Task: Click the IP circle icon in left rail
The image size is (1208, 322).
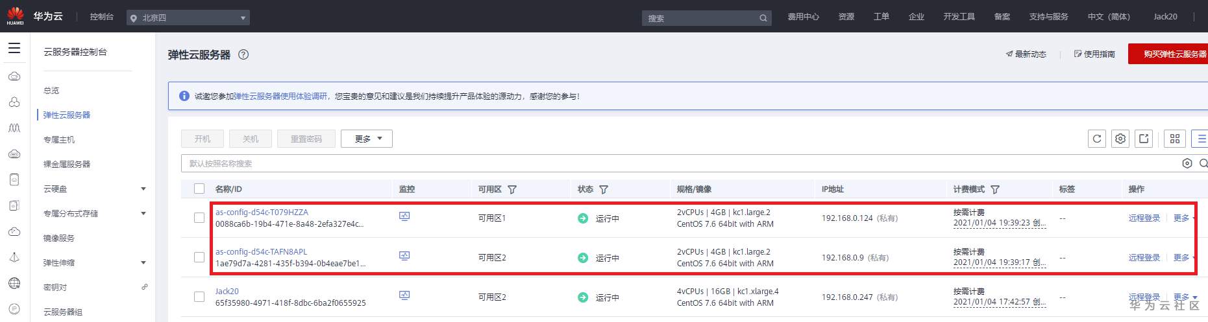Action: [x=14, y=309]
